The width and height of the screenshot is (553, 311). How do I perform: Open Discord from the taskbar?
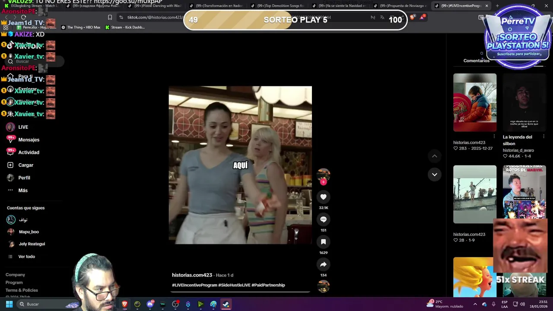(x=150, y=304)
